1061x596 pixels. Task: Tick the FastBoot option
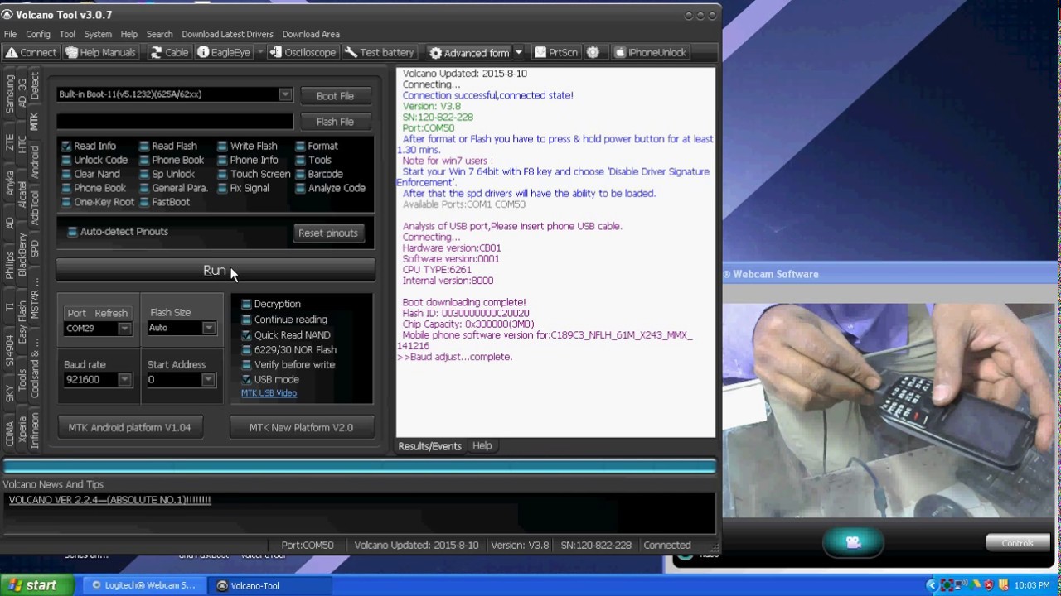[x=144, y=202]
